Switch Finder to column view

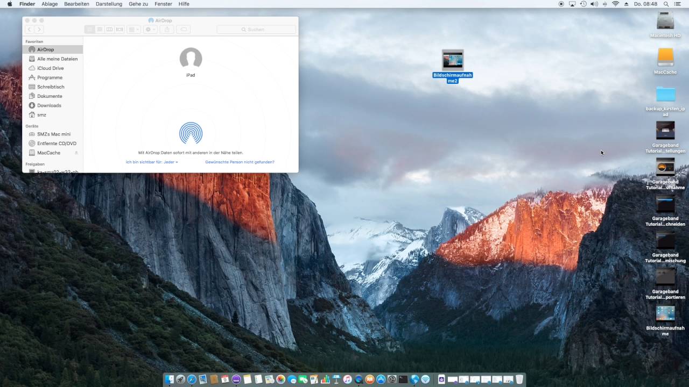[x=109, y=29]
